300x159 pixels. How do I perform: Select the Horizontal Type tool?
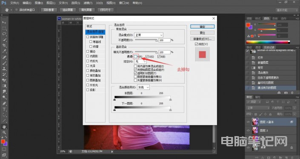[x=4, y=109]
